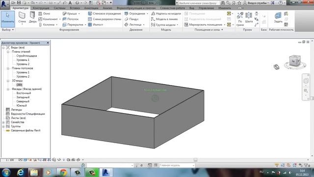The height and width of the screenshot is (177, 314).
Task: Expand the Стена dropdown arrow
Action: [22, 24]
